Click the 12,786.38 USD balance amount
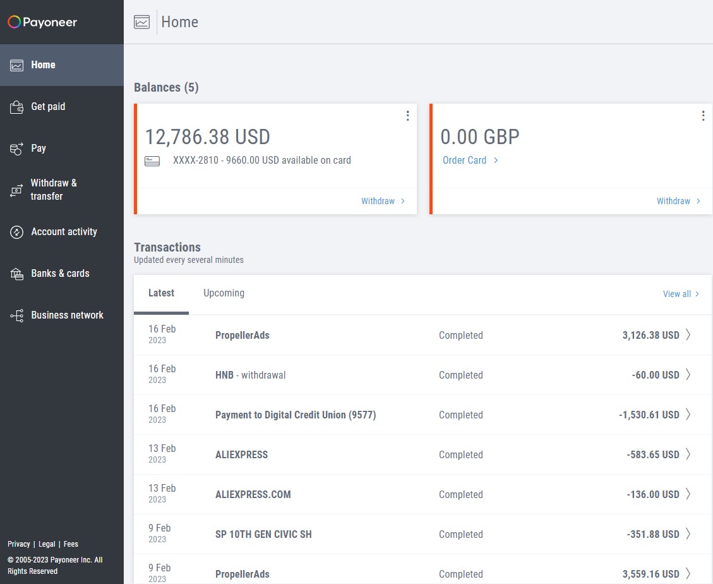Screen dimensions: 713x584 coord(208,137)
